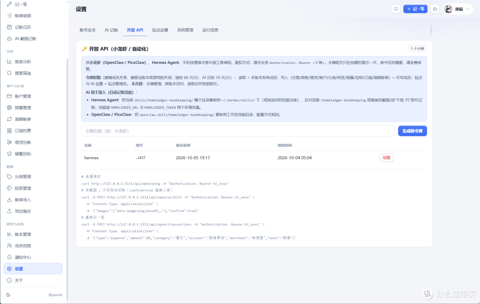Focus the 令牌名称 input field
The image size is (480, 304).
click(x=238, y=131)
